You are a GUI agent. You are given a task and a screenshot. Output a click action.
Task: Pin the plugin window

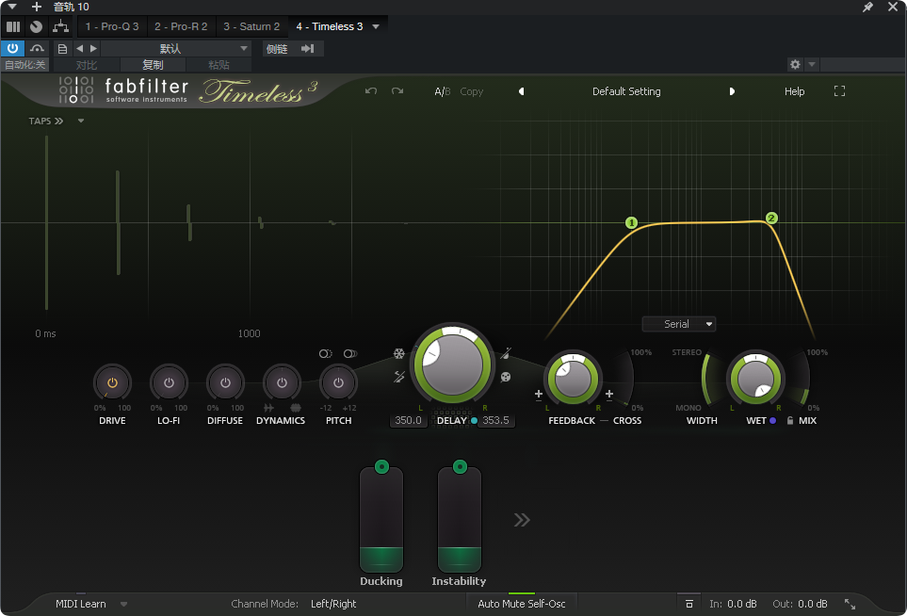click(x=867, y=7)
